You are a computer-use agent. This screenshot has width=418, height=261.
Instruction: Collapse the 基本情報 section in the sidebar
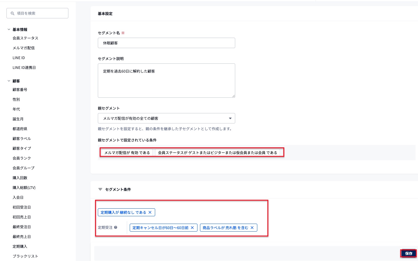tap(9, 29)
